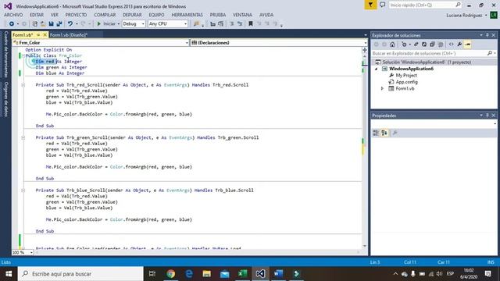Click the Windows taskbar search box

[80, 274]
